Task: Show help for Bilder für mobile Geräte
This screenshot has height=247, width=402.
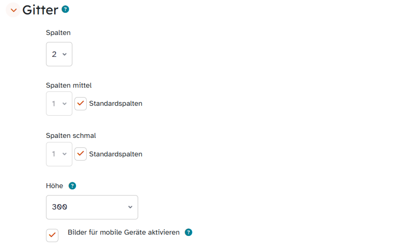Action: pos(189,232)
